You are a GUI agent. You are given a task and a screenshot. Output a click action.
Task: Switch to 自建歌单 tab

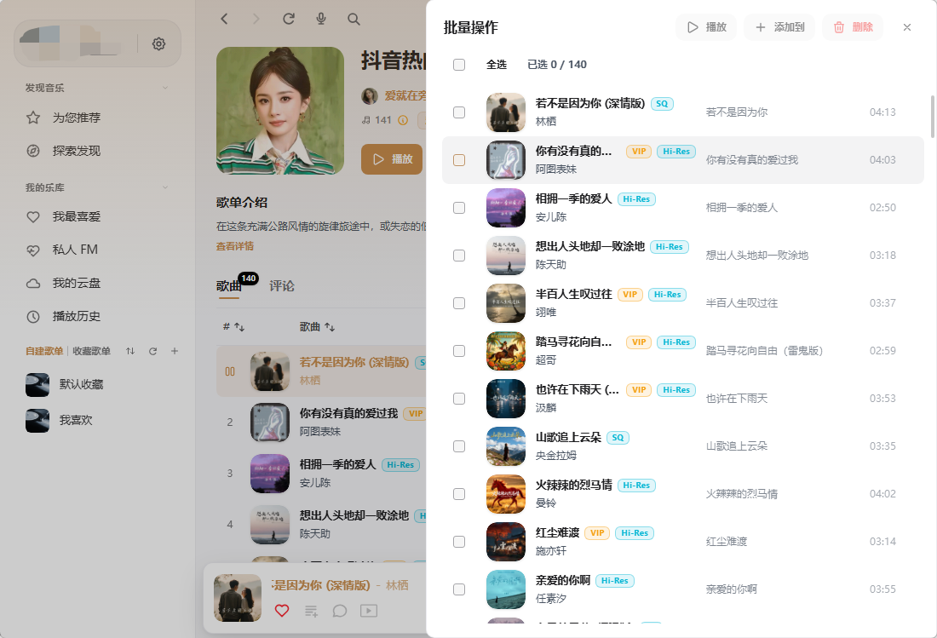point(44,351)
